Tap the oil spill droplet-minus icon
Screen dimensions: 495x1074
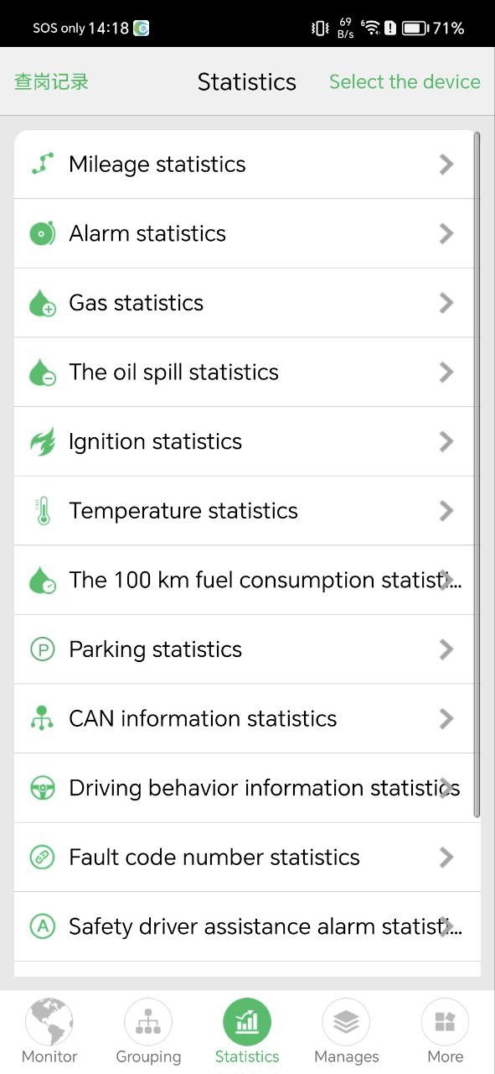pos(42,372)
